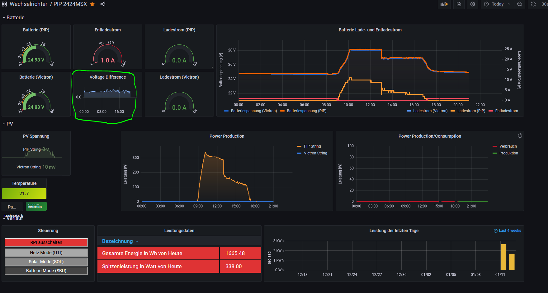Sort the table by Bezeichnung column
The height and width of the screenshot is (293, 548).
pyautogui.click(x=117, y=241)
